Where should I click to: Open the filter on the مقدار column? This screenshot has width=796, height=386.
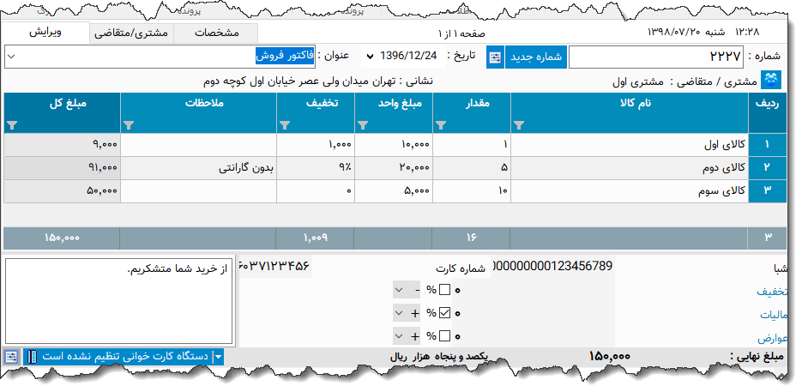coord(441,124)
